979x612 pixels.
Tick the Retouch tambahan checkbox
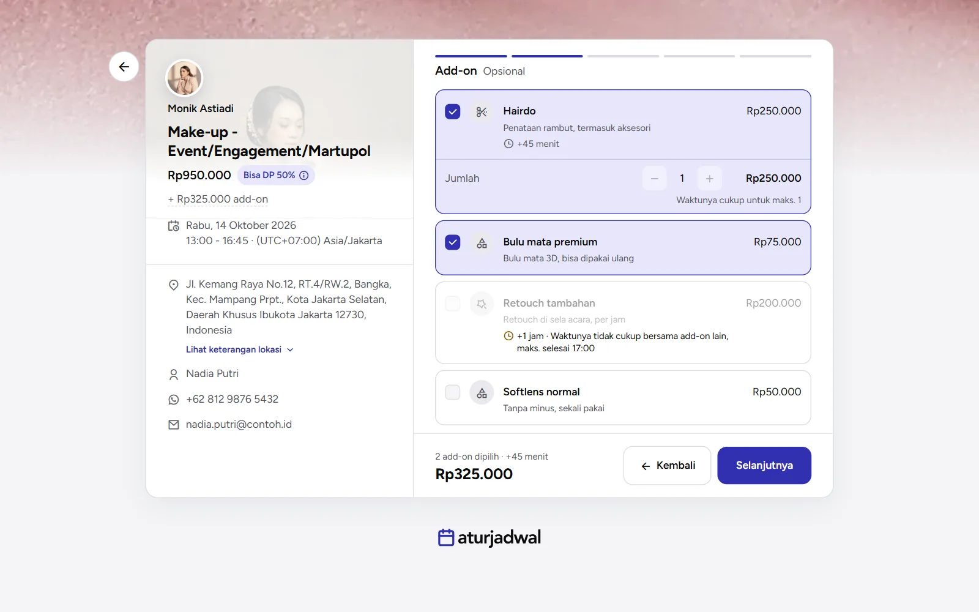(453, 304)
